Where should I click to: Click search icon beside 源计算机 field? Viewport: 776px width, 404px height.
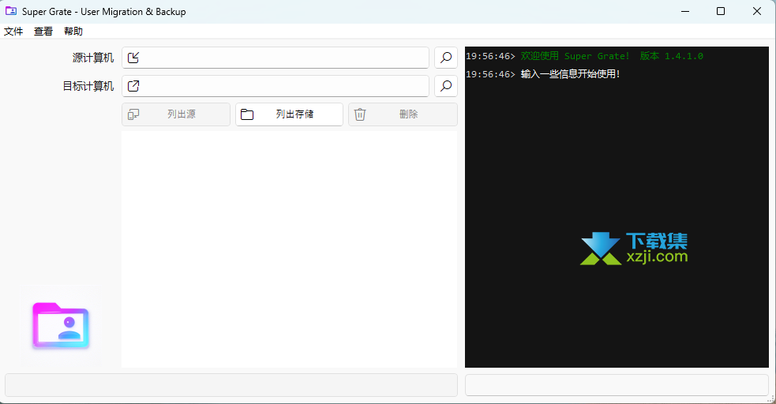(x=446, y=58)
